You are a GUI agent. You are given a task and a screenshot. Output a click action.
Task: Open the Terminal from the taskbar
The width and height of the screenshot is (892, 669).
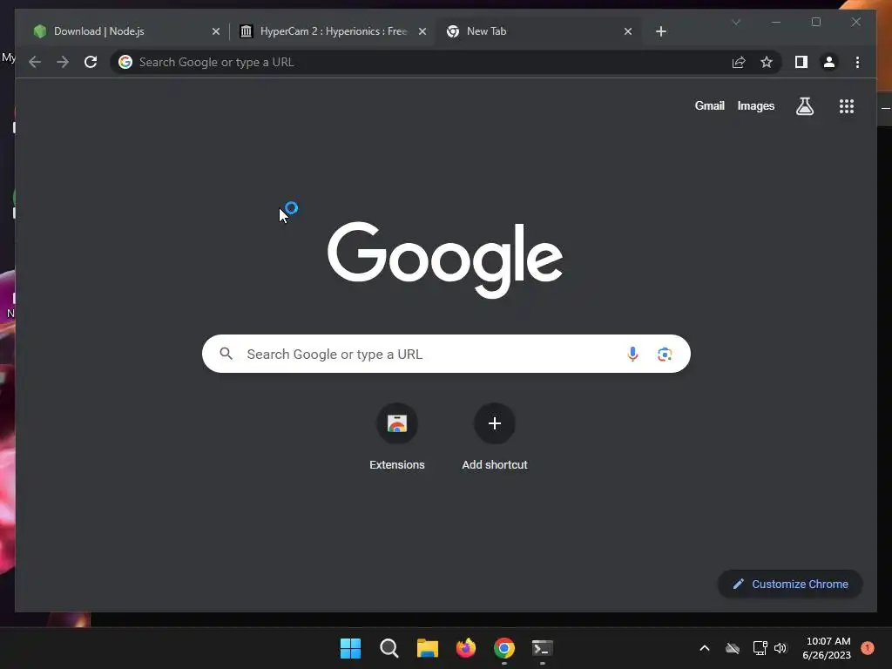tap(542, 648)
